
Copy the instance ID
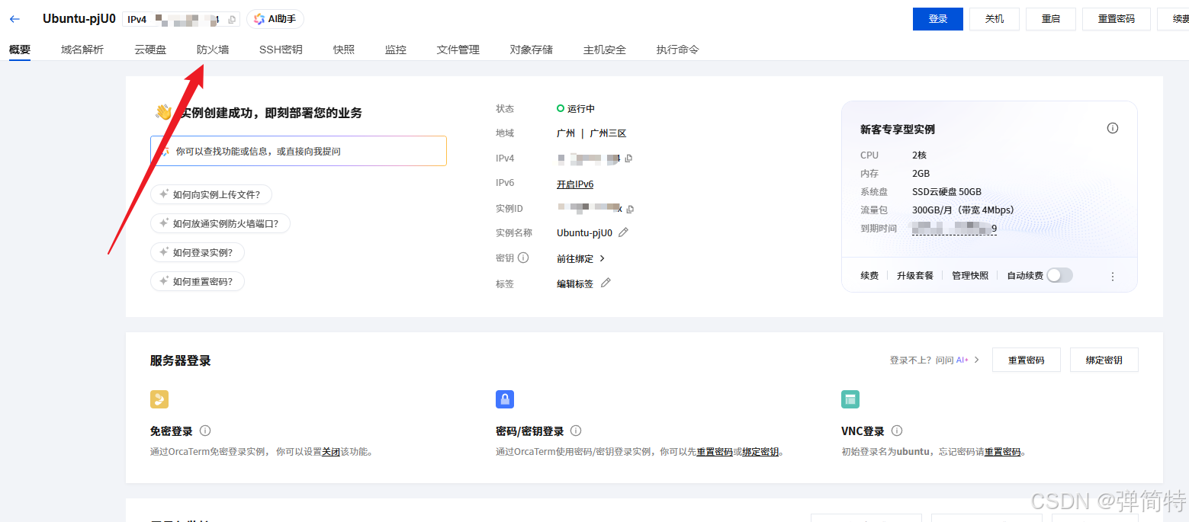(x=630, y=209)
